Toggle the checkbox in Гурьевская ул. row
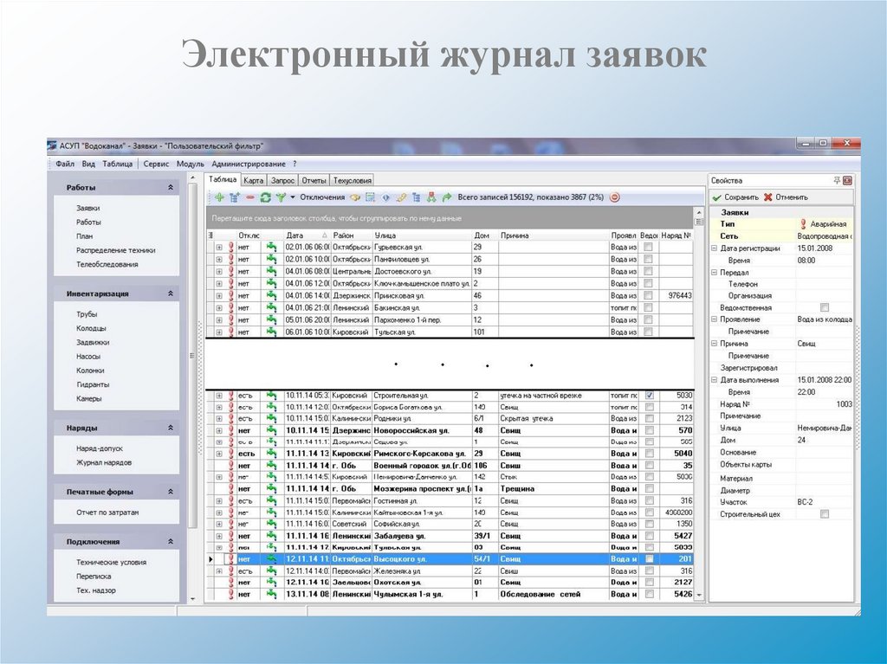 648,248
